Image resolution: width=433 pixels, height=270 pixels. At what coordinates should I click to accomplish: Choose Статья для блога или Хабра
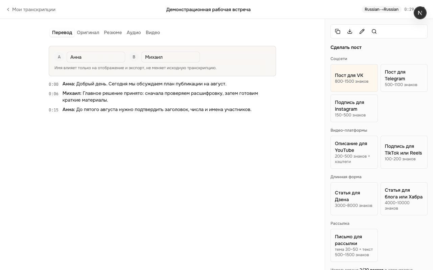tap(404, 199)
